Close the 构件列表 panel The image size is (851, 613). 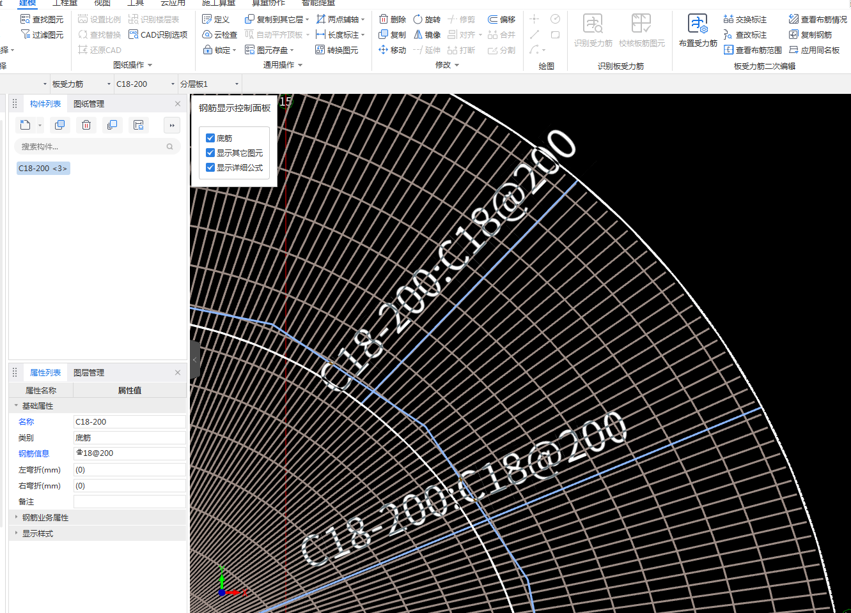(x=178, y=103)
